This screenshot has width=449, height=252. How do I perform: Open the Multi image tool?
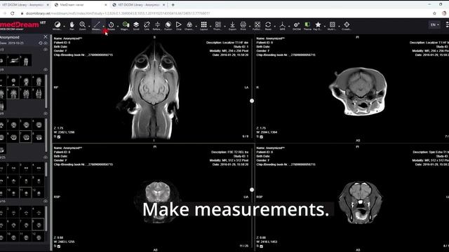332,25
